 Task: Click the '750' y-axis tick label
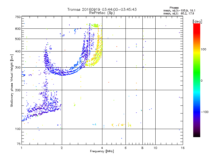point(18,17)
